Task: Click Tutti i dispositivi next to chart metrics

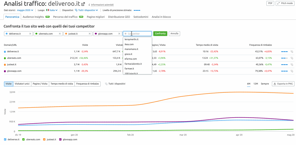Action: click(115, 84)
